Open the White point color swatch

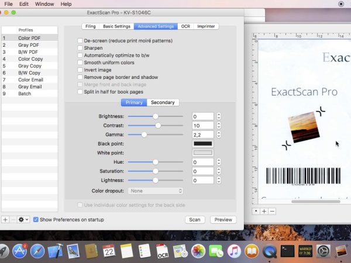pyautogui.click(x=203, y=153)
